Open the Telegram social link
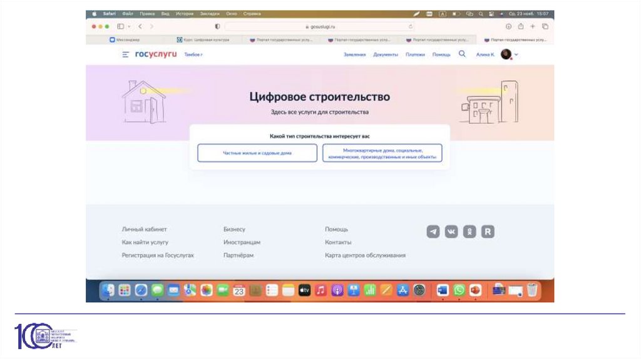The height and width of the screenshot is (359, 641). 433,231
